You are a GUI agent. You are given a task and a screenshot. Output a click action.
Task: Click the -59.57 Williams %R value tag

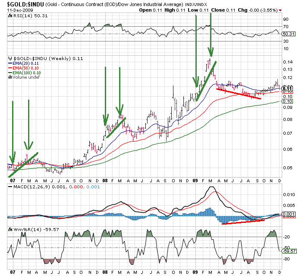(x=289, y=251)
